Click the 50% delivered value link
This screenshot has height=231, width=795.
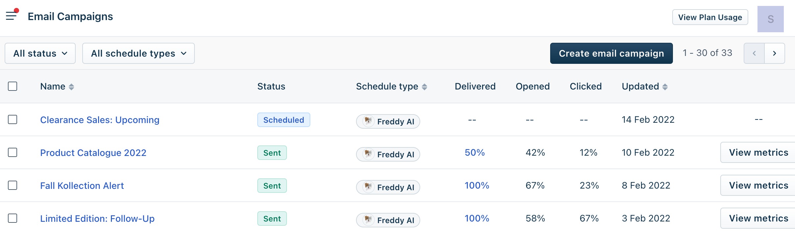coord(475,152)
